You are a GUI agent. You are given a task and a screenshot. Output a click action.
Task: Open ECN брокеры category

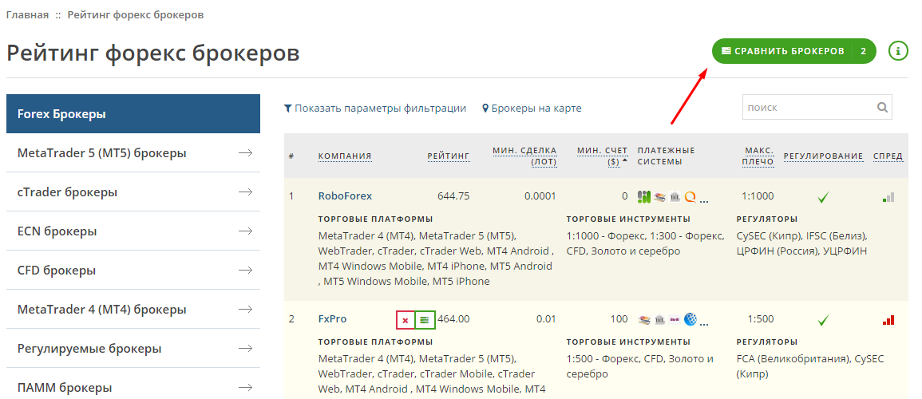pyautogui.click(x=133, y=231)
